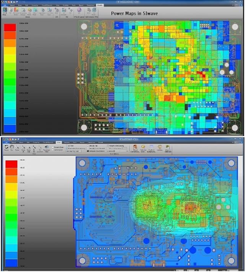Open Circuit Elements tab in bottom window
Viewport: 245px width, 272px height.
[x=48, y=142]
